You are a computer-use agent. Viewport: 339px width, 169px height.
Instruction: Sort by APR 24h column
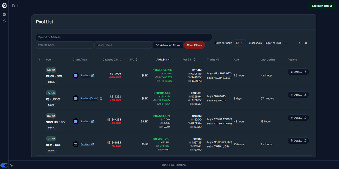(x=163, y=60)
